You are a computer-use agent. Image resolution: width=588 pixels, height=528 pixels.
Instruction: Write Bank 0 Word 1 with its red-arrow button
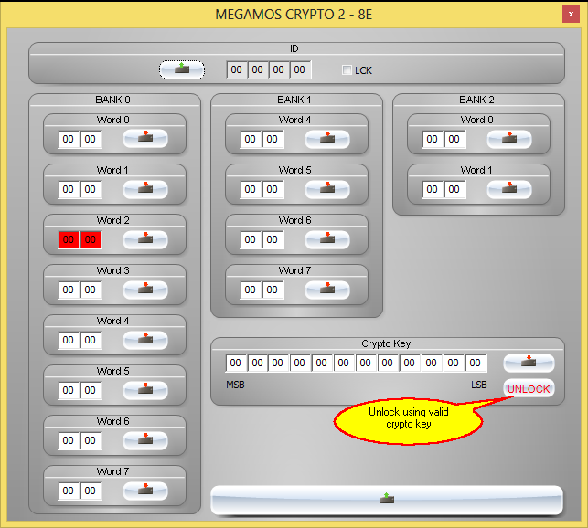pyautogui.click(x=145, y=189)
